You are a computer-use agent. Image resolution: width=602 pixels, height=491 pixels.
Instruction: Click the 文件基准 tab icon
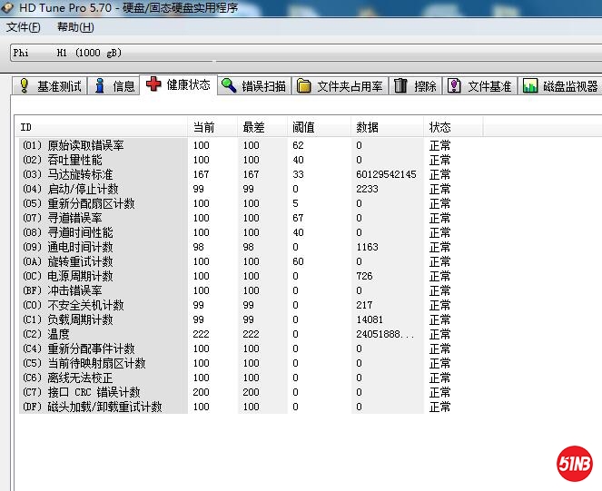pyautogui.click(x=454, y=86)
